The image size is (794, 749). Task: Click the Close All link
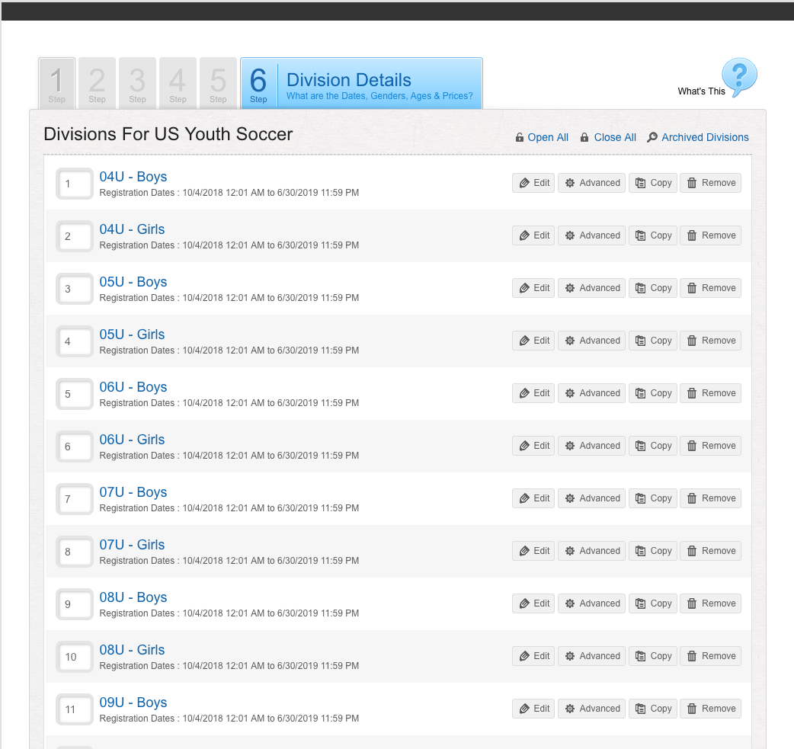tap(615, 137)
